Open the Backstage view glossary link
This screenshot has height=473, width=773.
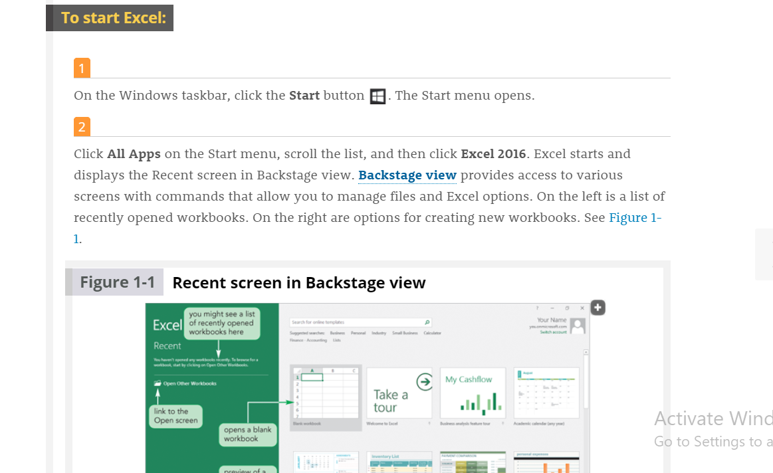[x=407, y=175]
